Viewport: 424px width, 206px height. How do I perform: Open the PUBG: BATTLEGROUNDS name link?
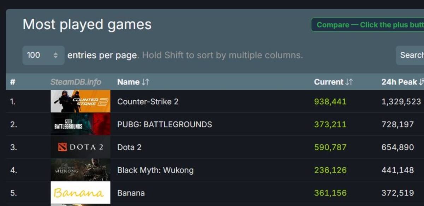pyautogui.click(x=165, y=124)
